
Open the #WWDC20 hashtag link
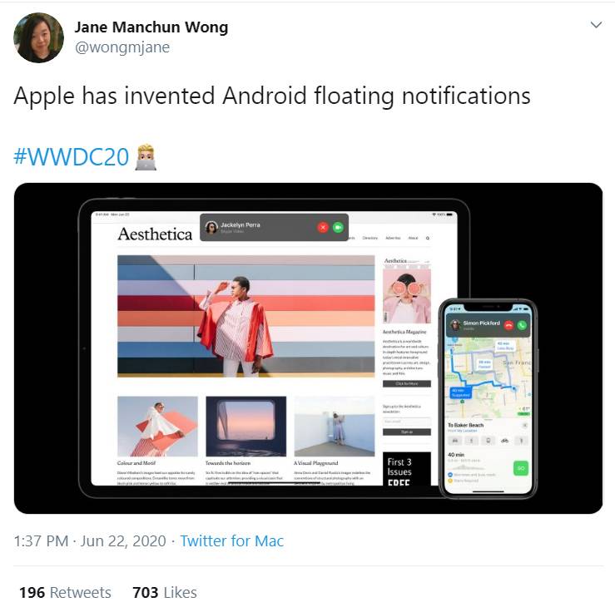coord(71,157)
